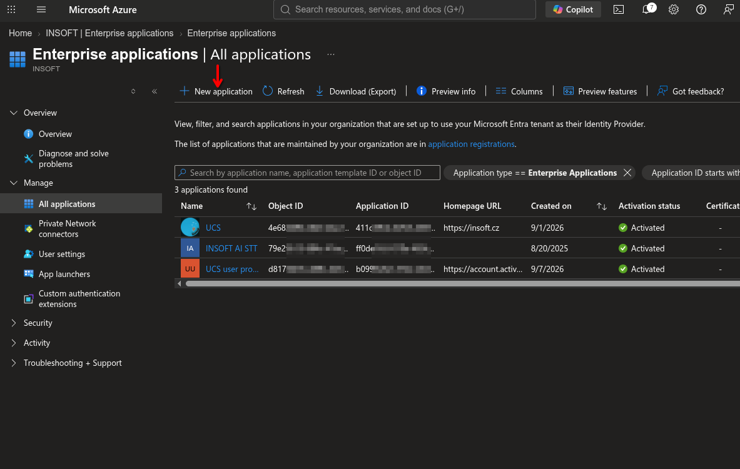The image size is (740, 469).
Task: Select All applications in sidebar
Action: [x=81, y=203]
